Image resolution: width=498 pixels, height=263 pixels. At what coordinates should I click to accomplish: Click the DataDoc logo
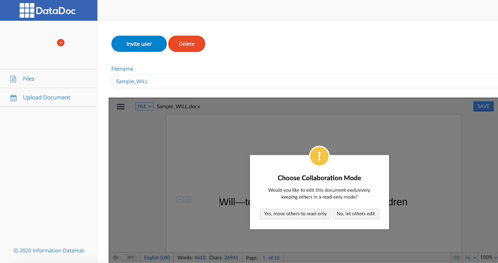click(x=48, y=10)
